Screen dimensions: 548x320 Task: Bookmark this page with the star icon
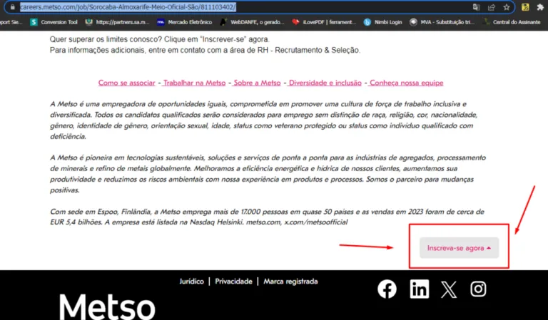pos(507,7)
